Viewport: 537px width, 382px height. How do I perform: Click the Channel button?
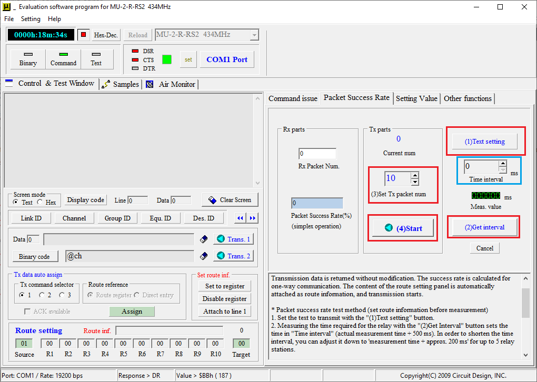74,218
